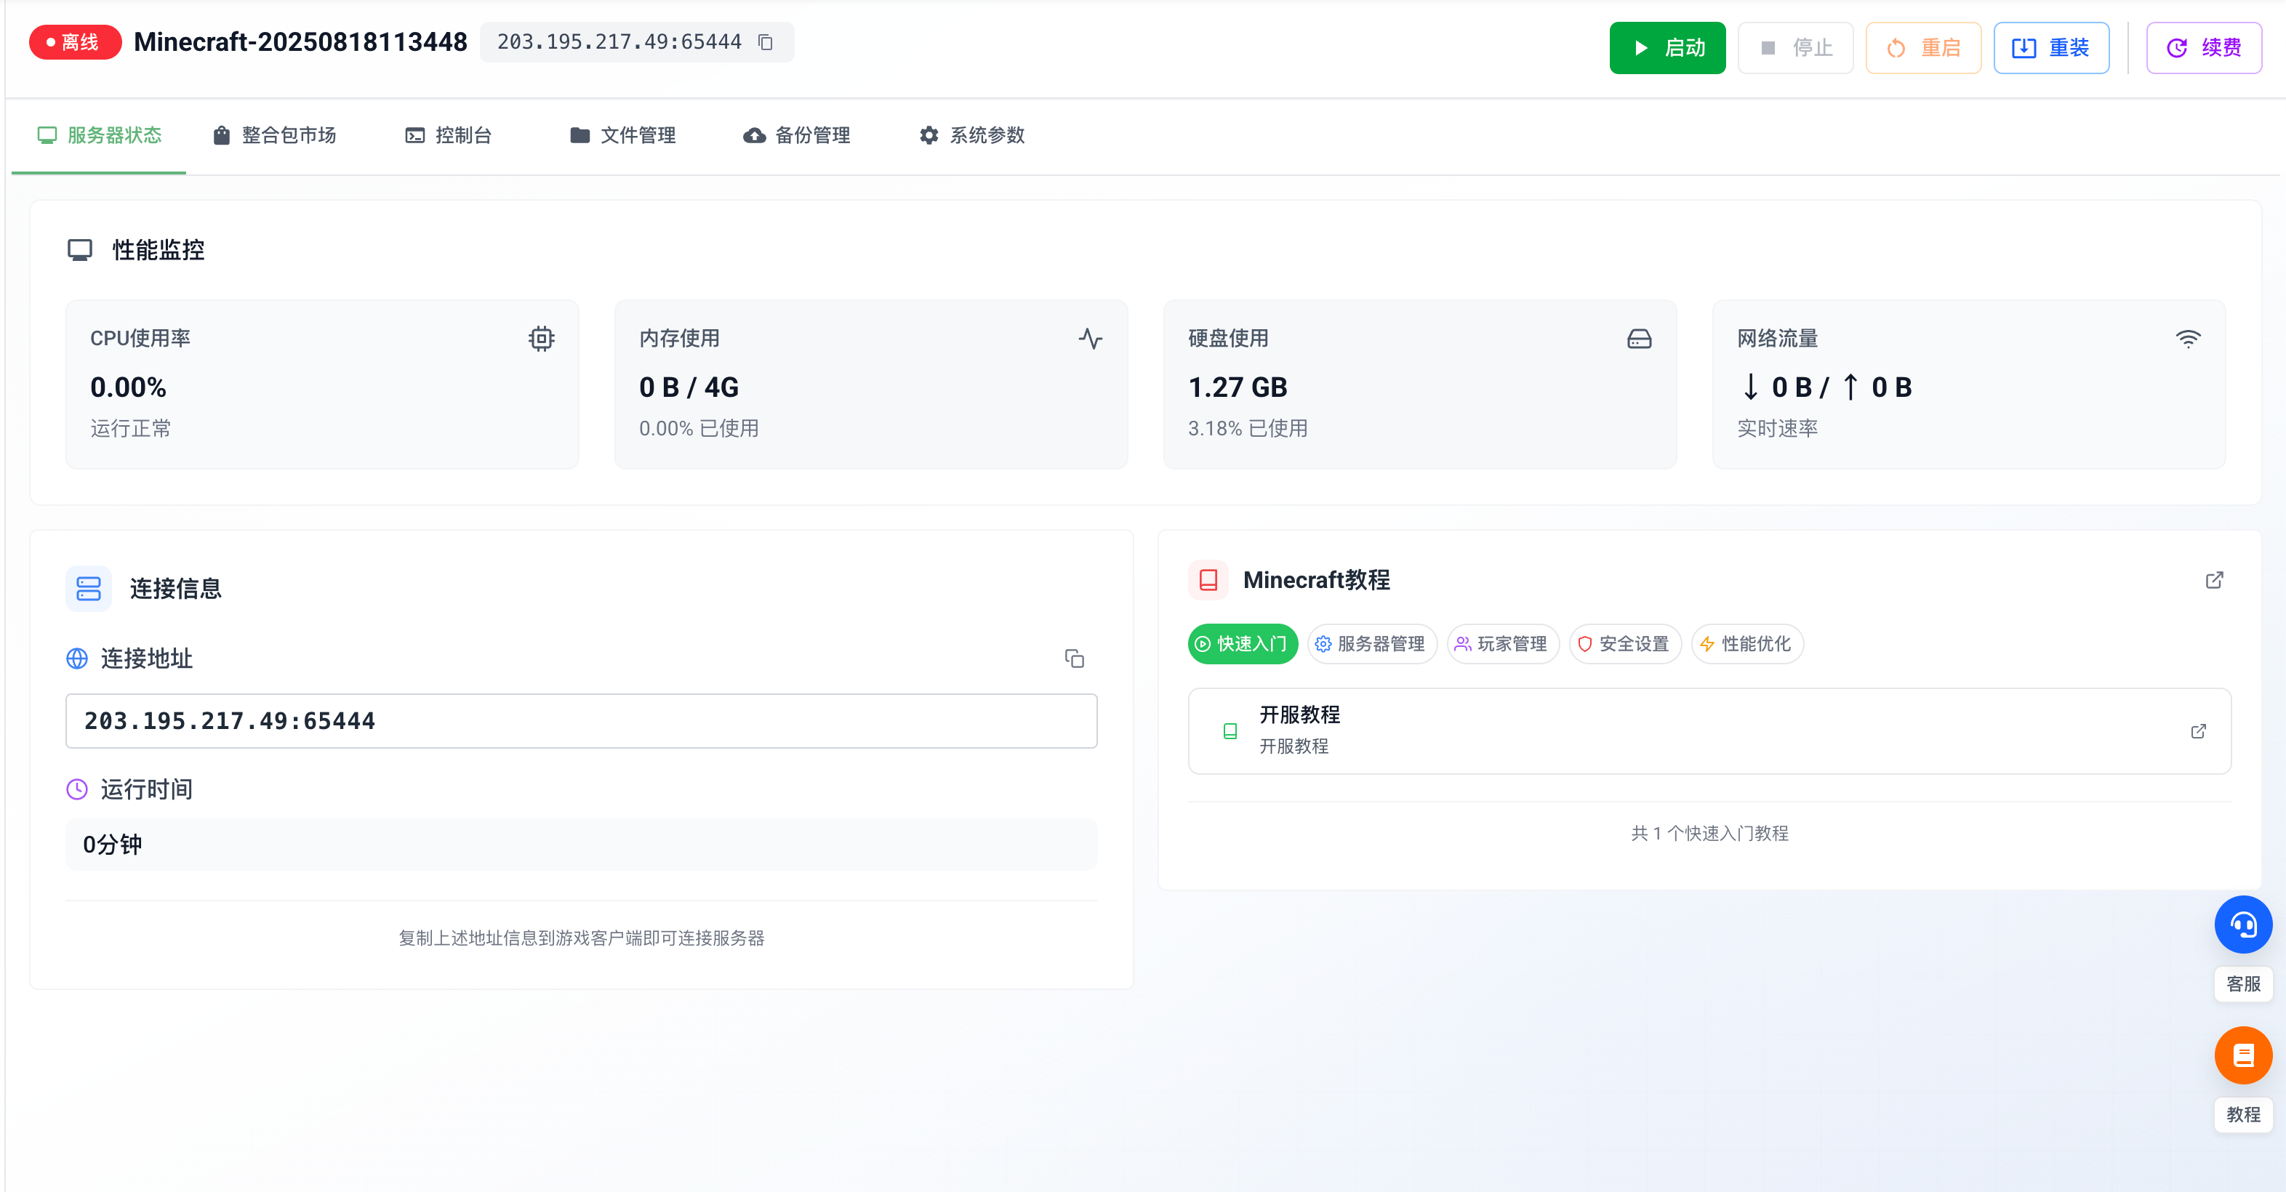Select the 性能优化 tutorial filter
Image resolution: width=2286 pixels, height=1192 pixels.
(1746, 644)
